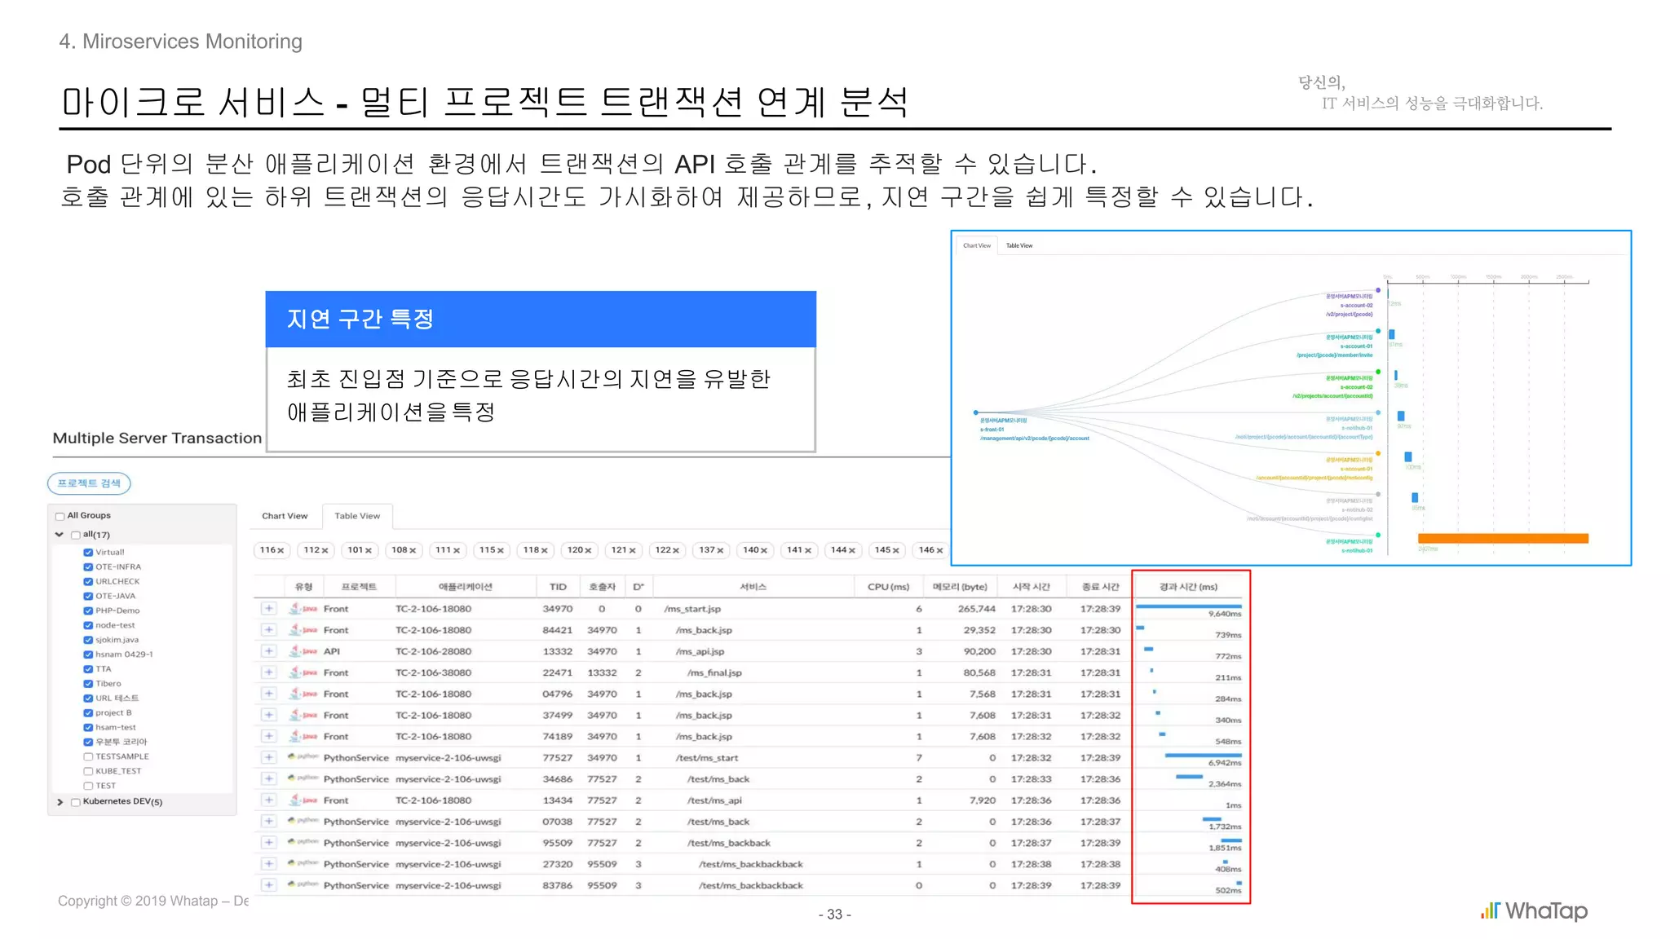Image resolution: width=1670 pixels, height=939 pixels.
Task: Click the 6,942ms elapsed time bar
Action: (x=1203, y=756)
